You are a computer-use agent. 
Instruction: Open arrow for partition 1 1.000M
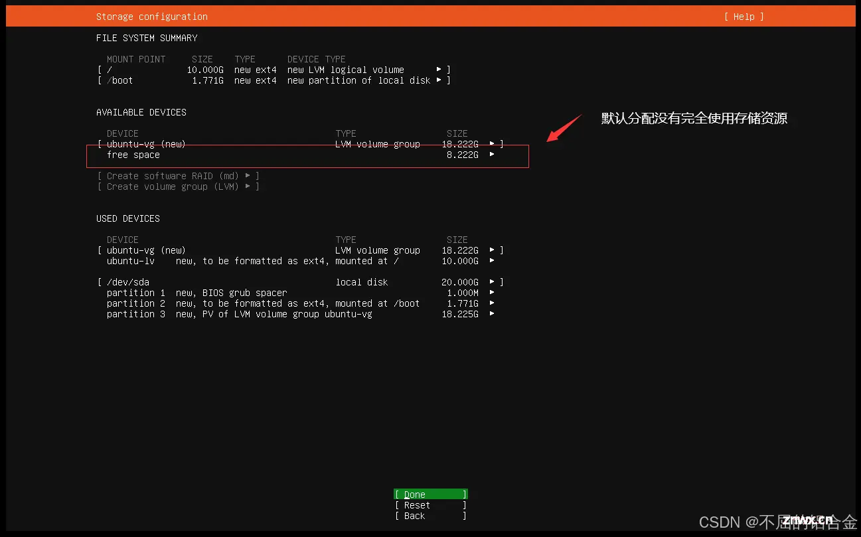(492, 293)
